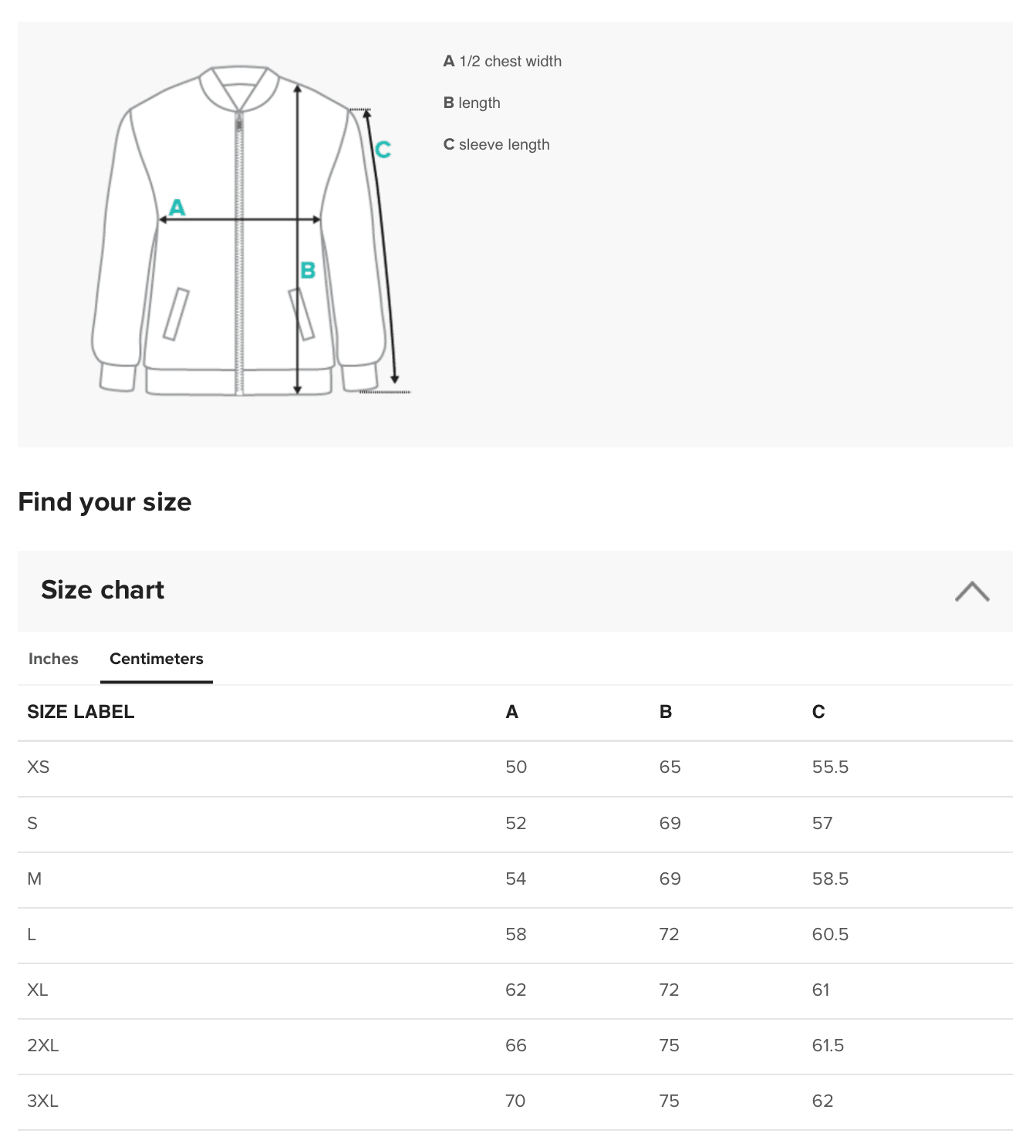Select the Centimeters tab
This screenshot has height=1140, width=1026.
157,659
